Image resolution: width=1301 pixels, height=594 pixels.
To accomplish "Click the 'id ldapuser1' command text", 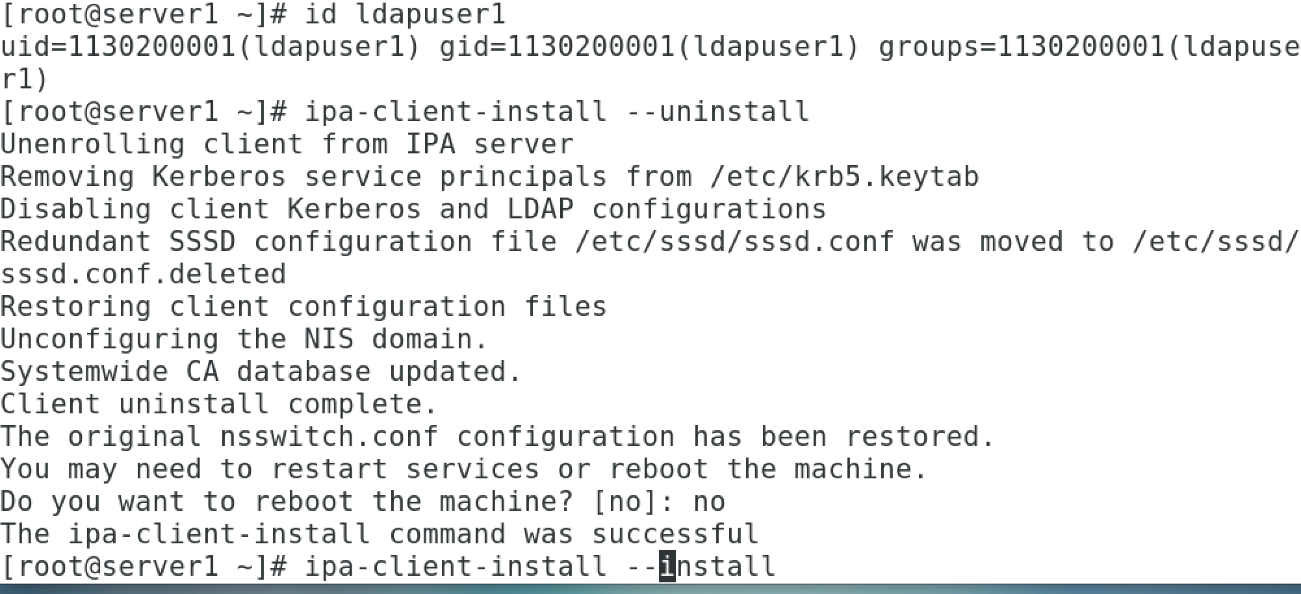I will pyautogui.click(x=406, y=14).
